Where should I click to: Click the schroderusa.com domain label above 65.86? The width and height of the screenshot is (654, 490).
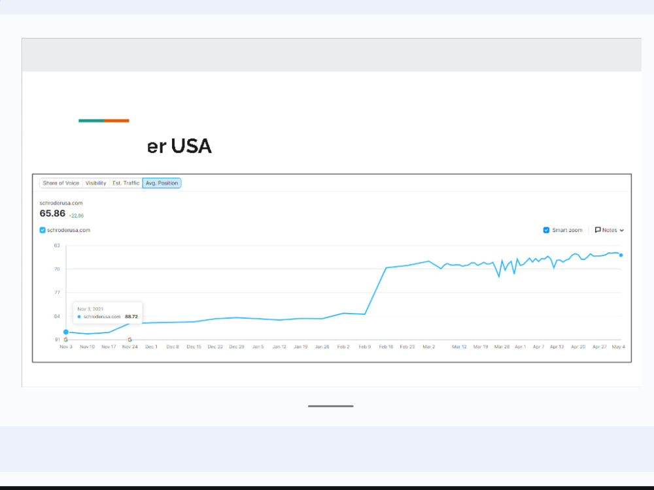click(61, 203)
